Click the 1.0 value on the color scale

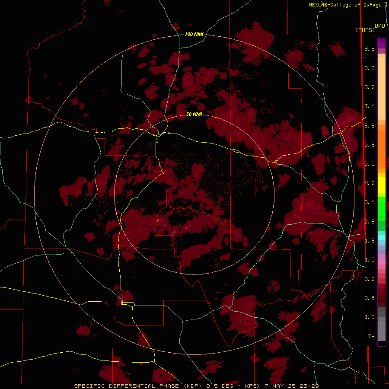click(x=370, y=260)
